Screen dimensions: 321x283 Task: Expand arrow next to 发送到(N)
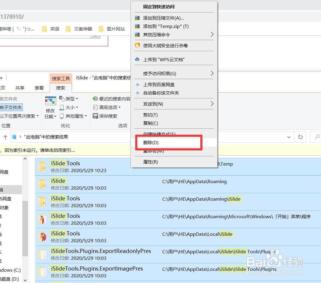tap(212, 104)
